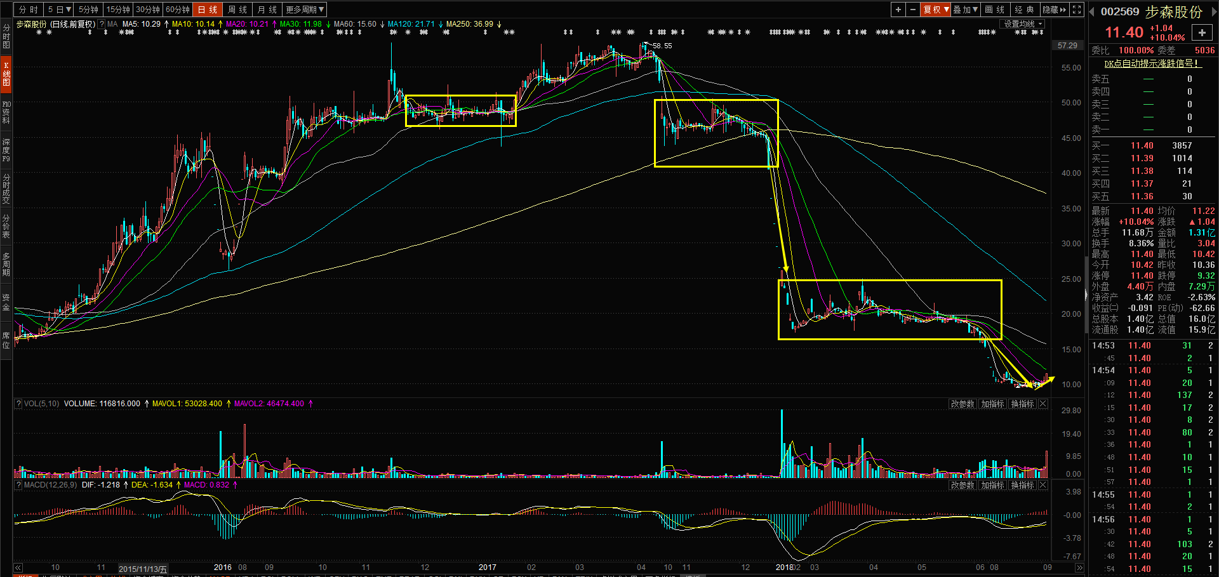Select the 60分钟 period tab
The height and width of the screenshot is (577, 1219).
178,10
